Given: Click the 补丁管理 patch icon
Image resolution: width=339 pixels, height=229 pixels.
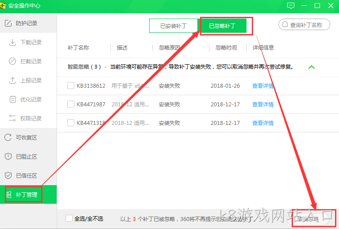Looking at the screenshot, I should click(x=9, y=194).
